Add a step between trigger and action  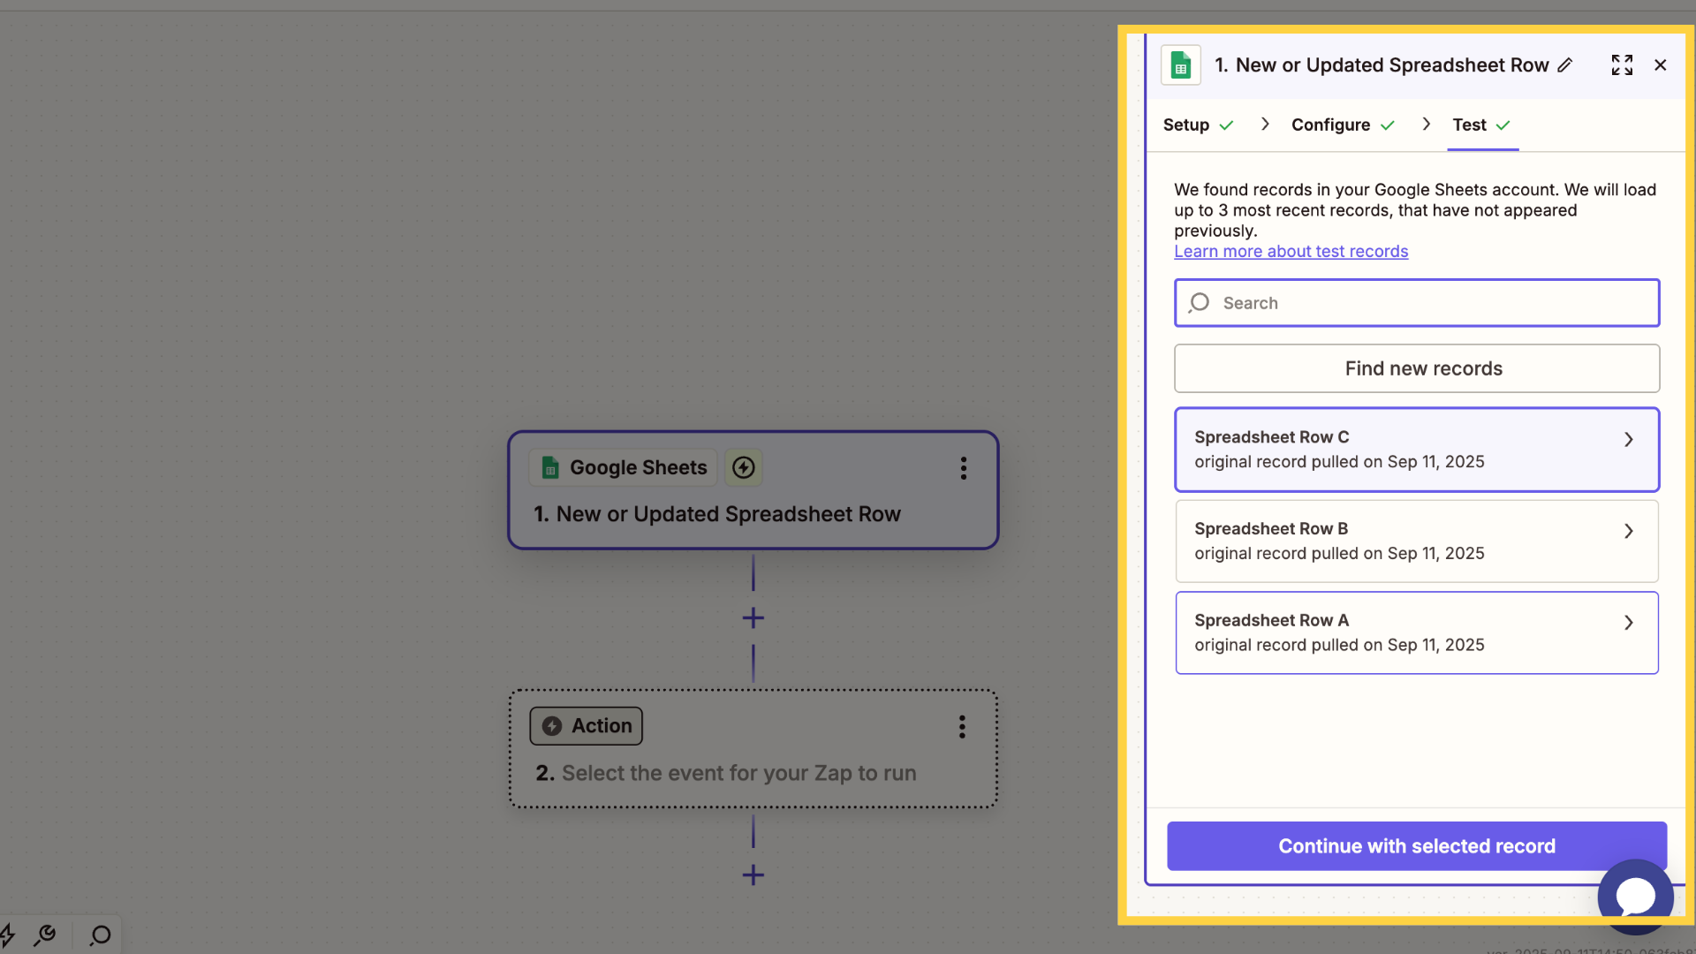pos(753,618)
